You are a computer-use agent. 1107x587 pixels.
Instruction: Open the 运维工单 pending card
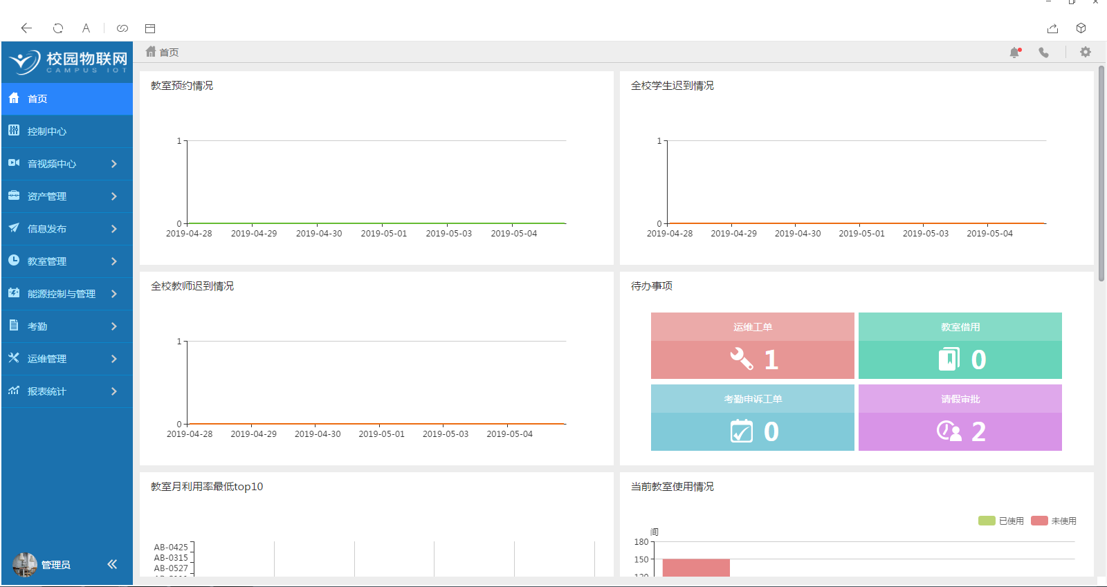coord(752,346)
